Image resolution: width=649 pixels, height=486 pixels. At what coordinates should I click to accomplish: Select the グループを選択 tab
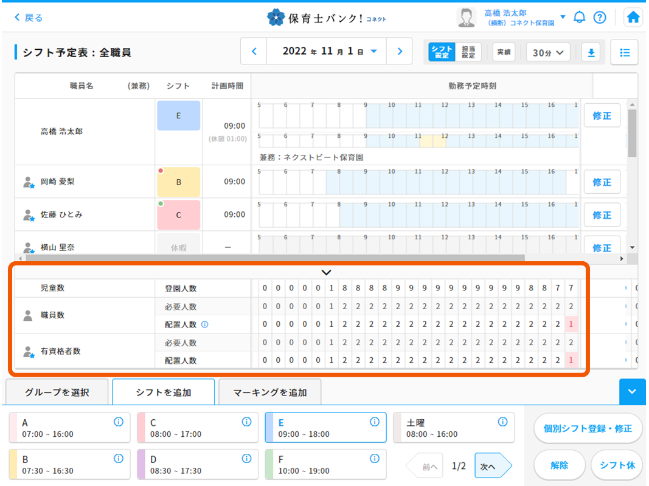tap(57, 392)
